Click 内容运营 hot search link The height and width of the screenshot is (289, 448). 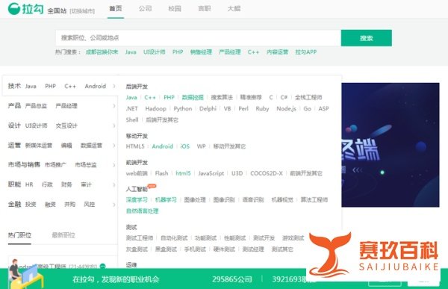coord(277,52)
